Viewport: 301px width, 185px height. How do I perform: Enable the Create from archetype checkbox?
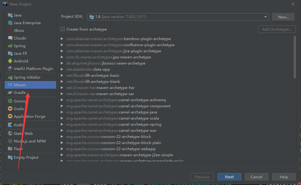tap(63, 29)
